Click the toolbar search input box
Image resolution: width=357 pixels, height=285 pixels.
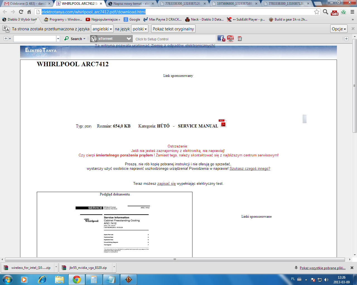[x=35, y=39]
